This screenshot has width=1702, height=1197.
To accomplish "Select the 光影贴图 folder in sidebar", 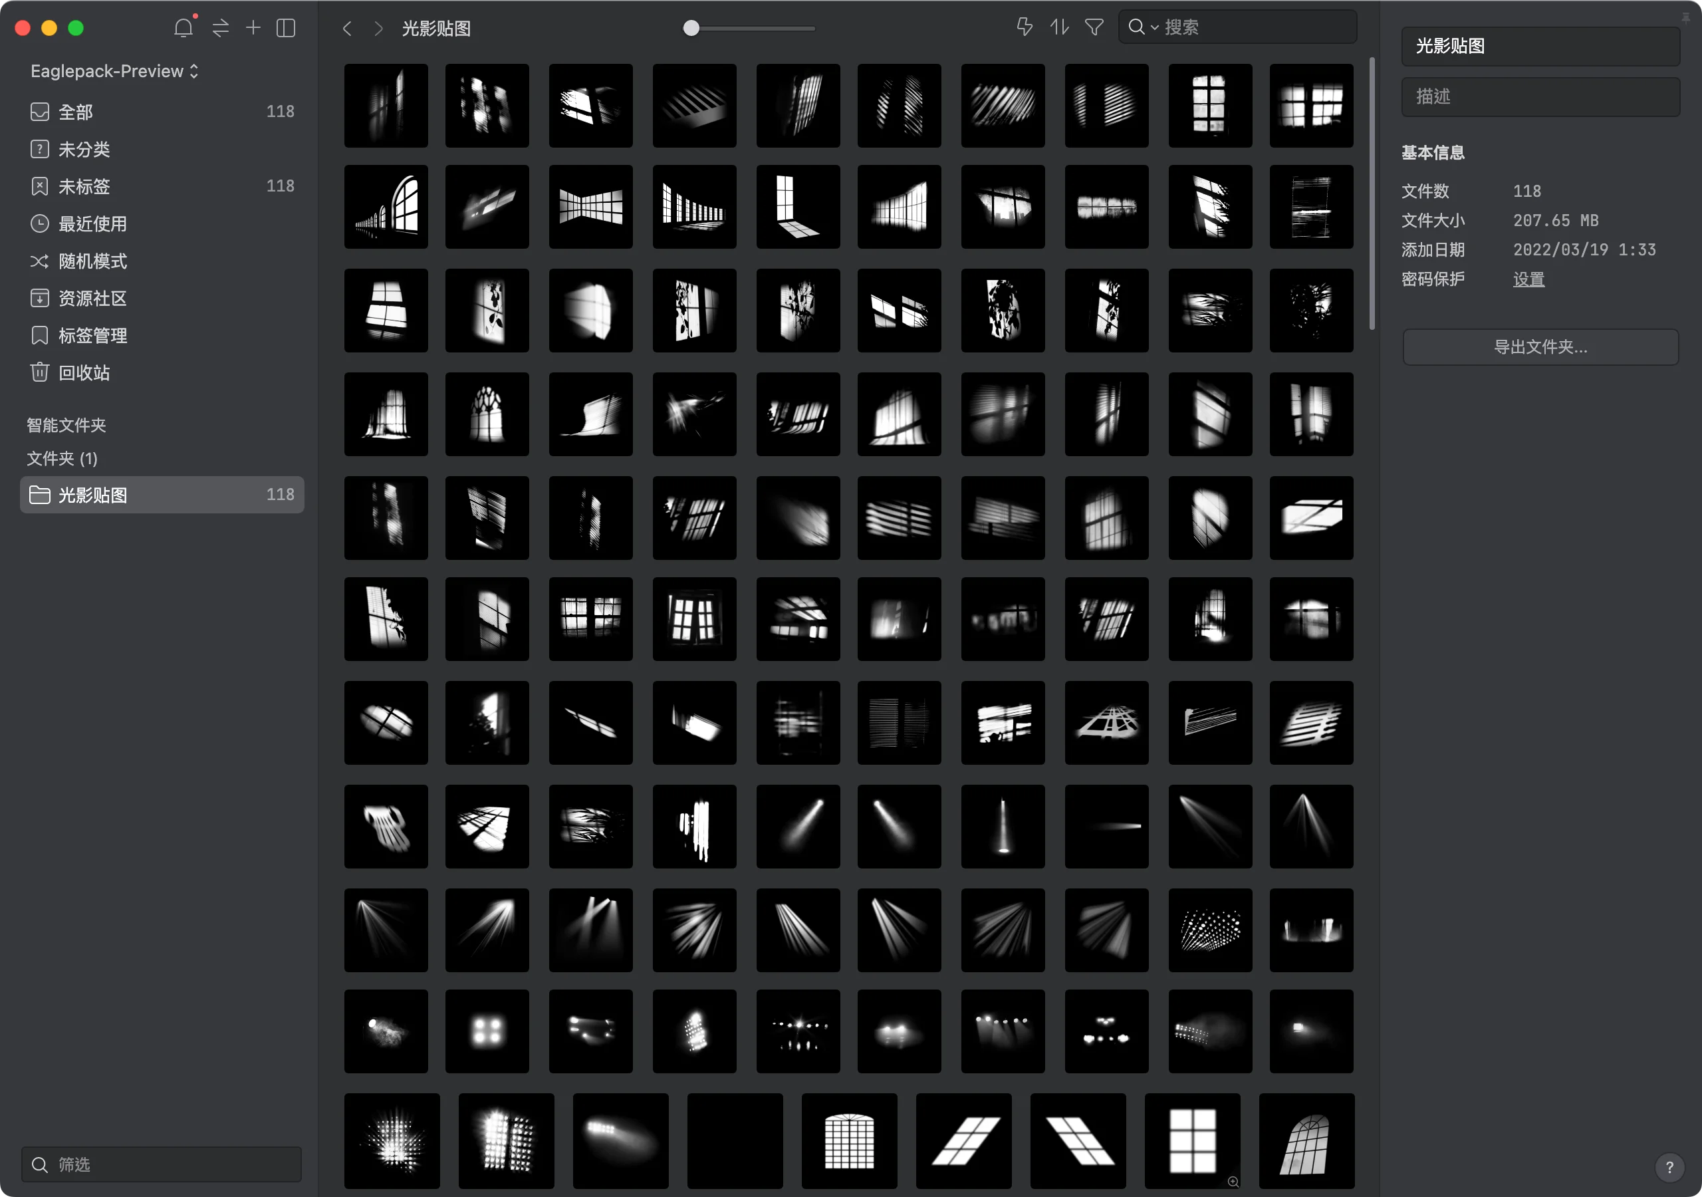I will tap(162, 495).
